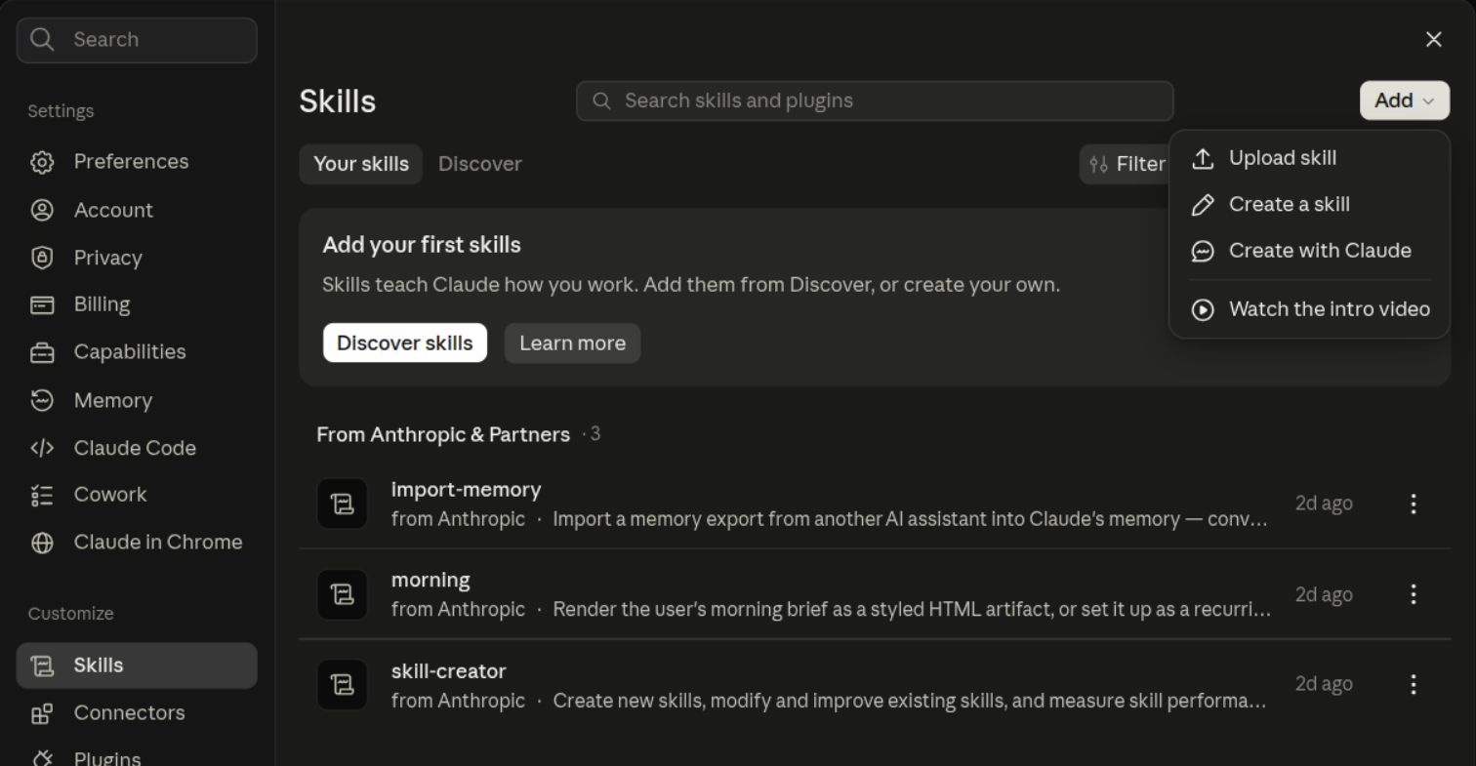Image resolution: width=1476 pixels, height=766 pixels.
Task: Click the morning skill description text
Action: [912, 610]
